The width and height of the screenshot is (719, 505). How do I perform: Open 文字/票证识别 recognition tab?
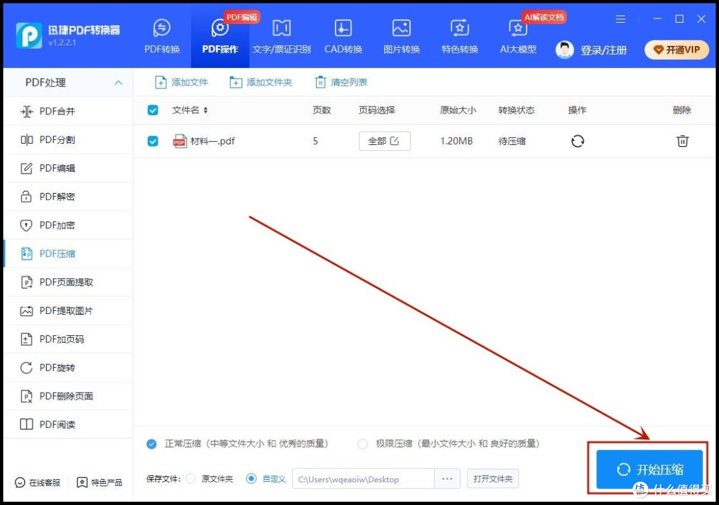[282, 37]
